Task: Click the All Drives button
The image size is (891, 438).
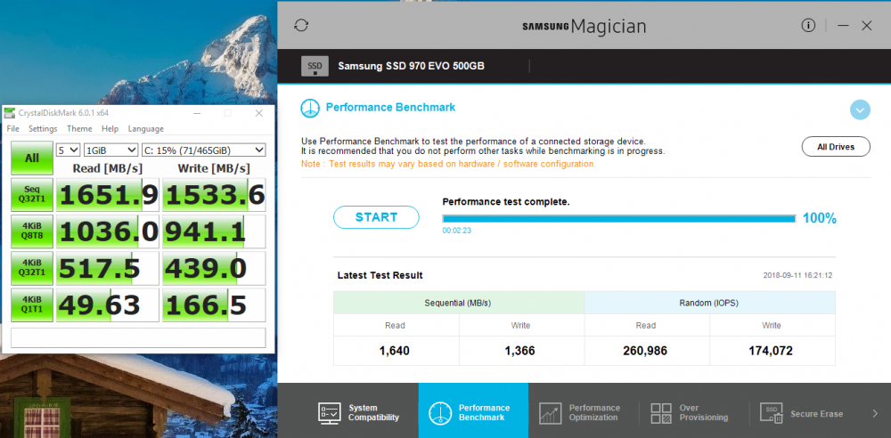Action: 836,147
